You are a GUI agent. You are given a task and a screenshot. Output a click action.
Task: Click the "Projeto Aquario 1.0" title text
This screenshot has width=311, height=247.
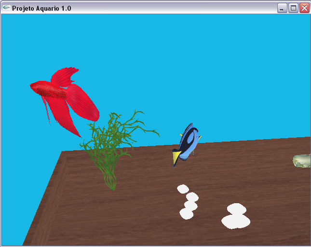[41, 8]
